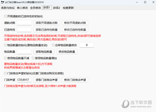Viewport: 156px width, 112px height.
Task: Click the 修改门派商店声望 button
Action: 75,80
